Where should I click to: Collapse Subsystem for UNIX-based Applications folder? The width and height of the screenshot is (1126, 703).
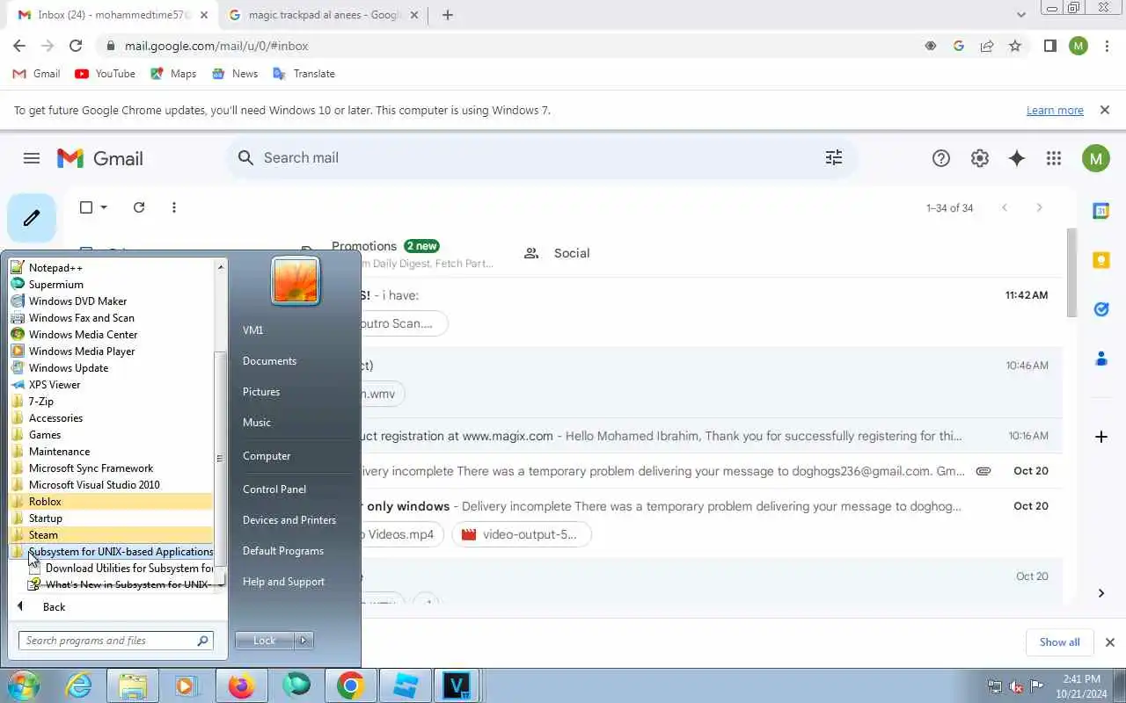(x=112, y=552)
